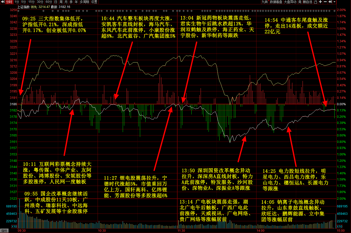The image size is (351, 233).
Task: Toggle the 九转 indicator
Action: [265, 2]
